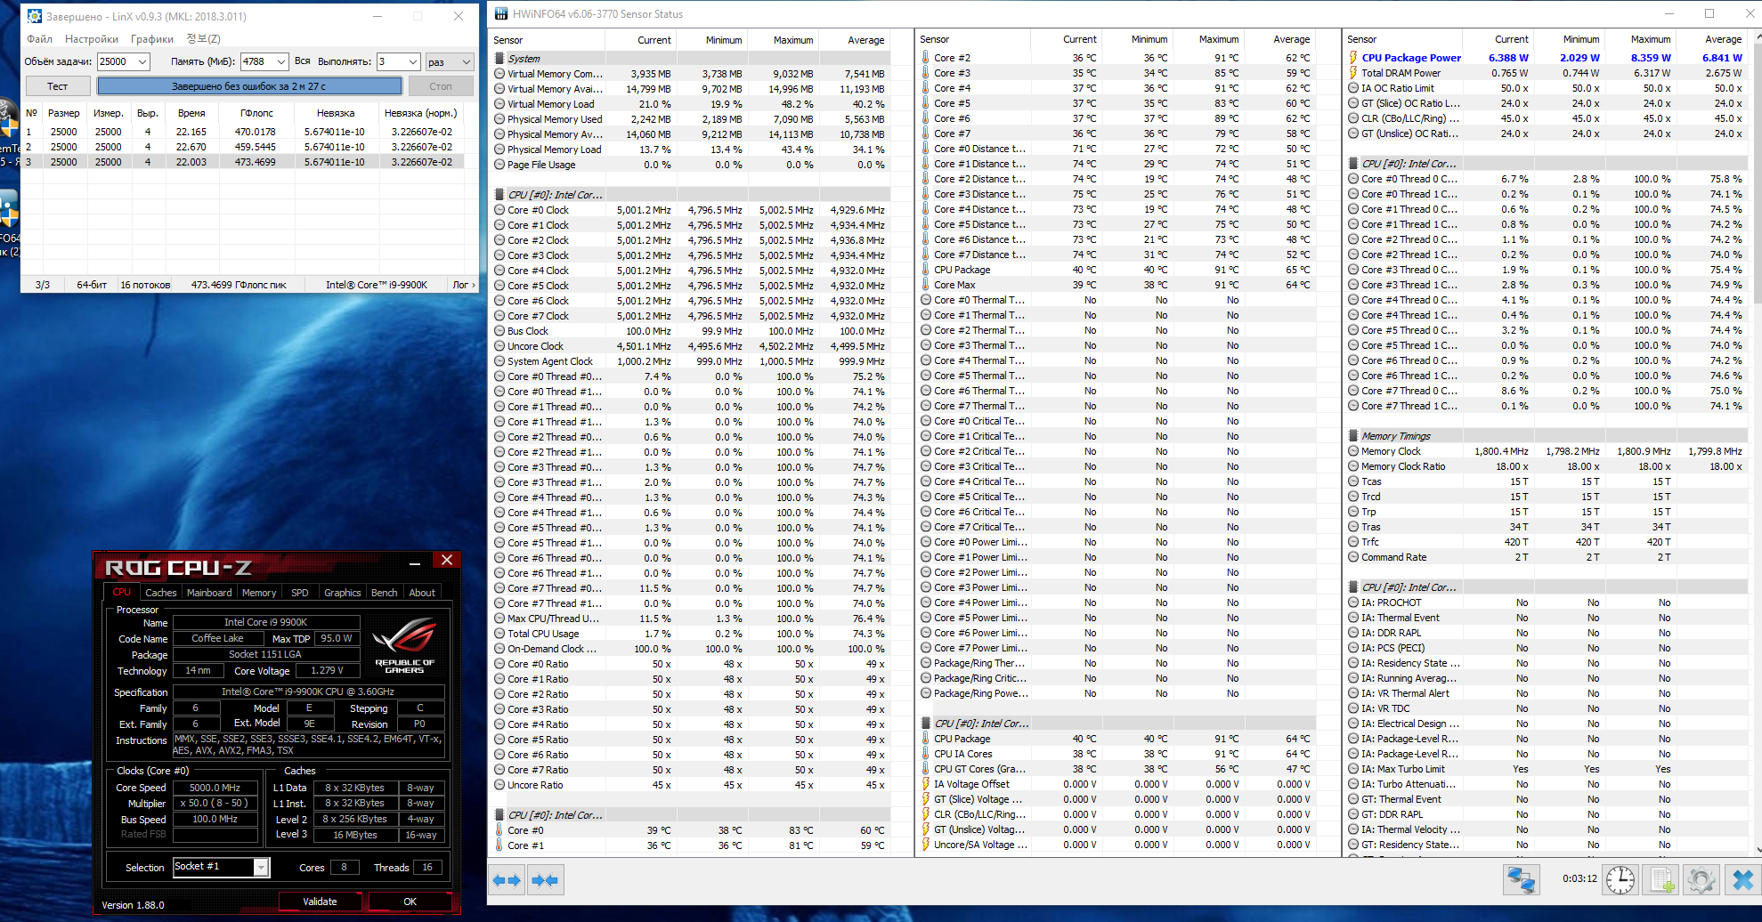This screenshot has height=922, width=1762.
Task: Start logging with HWiNFO sheet-plus icon
Action: pyautogui.click(x=1661, y=880)
